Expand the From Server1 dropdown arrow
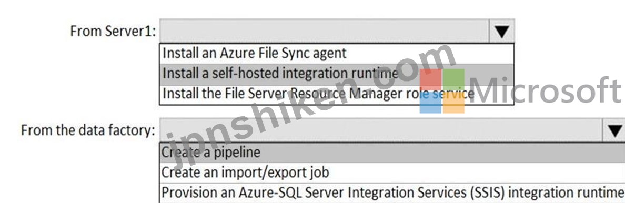Viewport: 625px width, 203px height. [501, 31]
